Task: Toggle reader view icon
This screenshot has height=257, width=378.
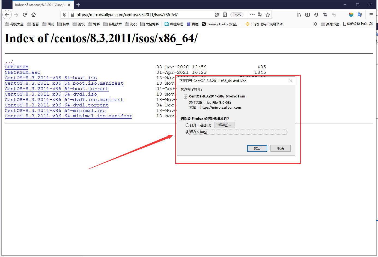Action: tap(225, 15)
